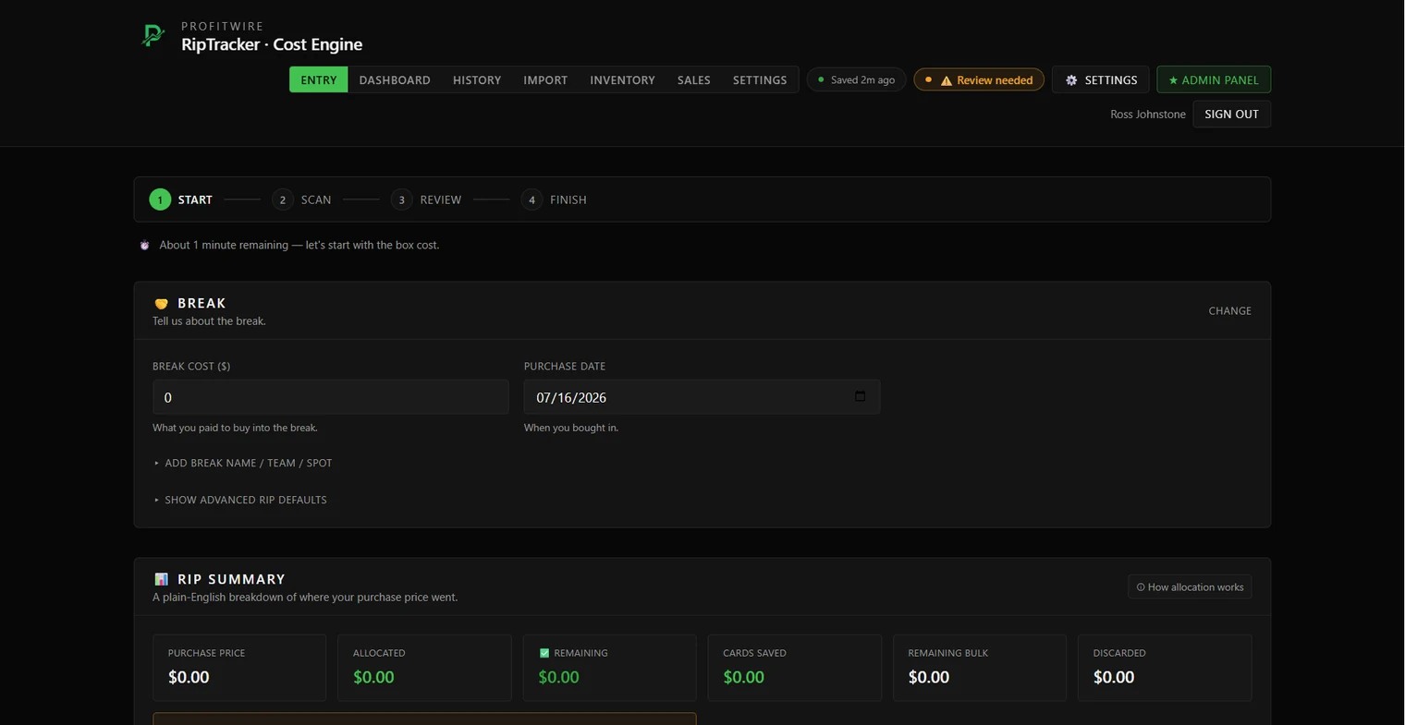Switch to the Sales tab
This screenshot has width=1405, height=725.
click(693, 79)
